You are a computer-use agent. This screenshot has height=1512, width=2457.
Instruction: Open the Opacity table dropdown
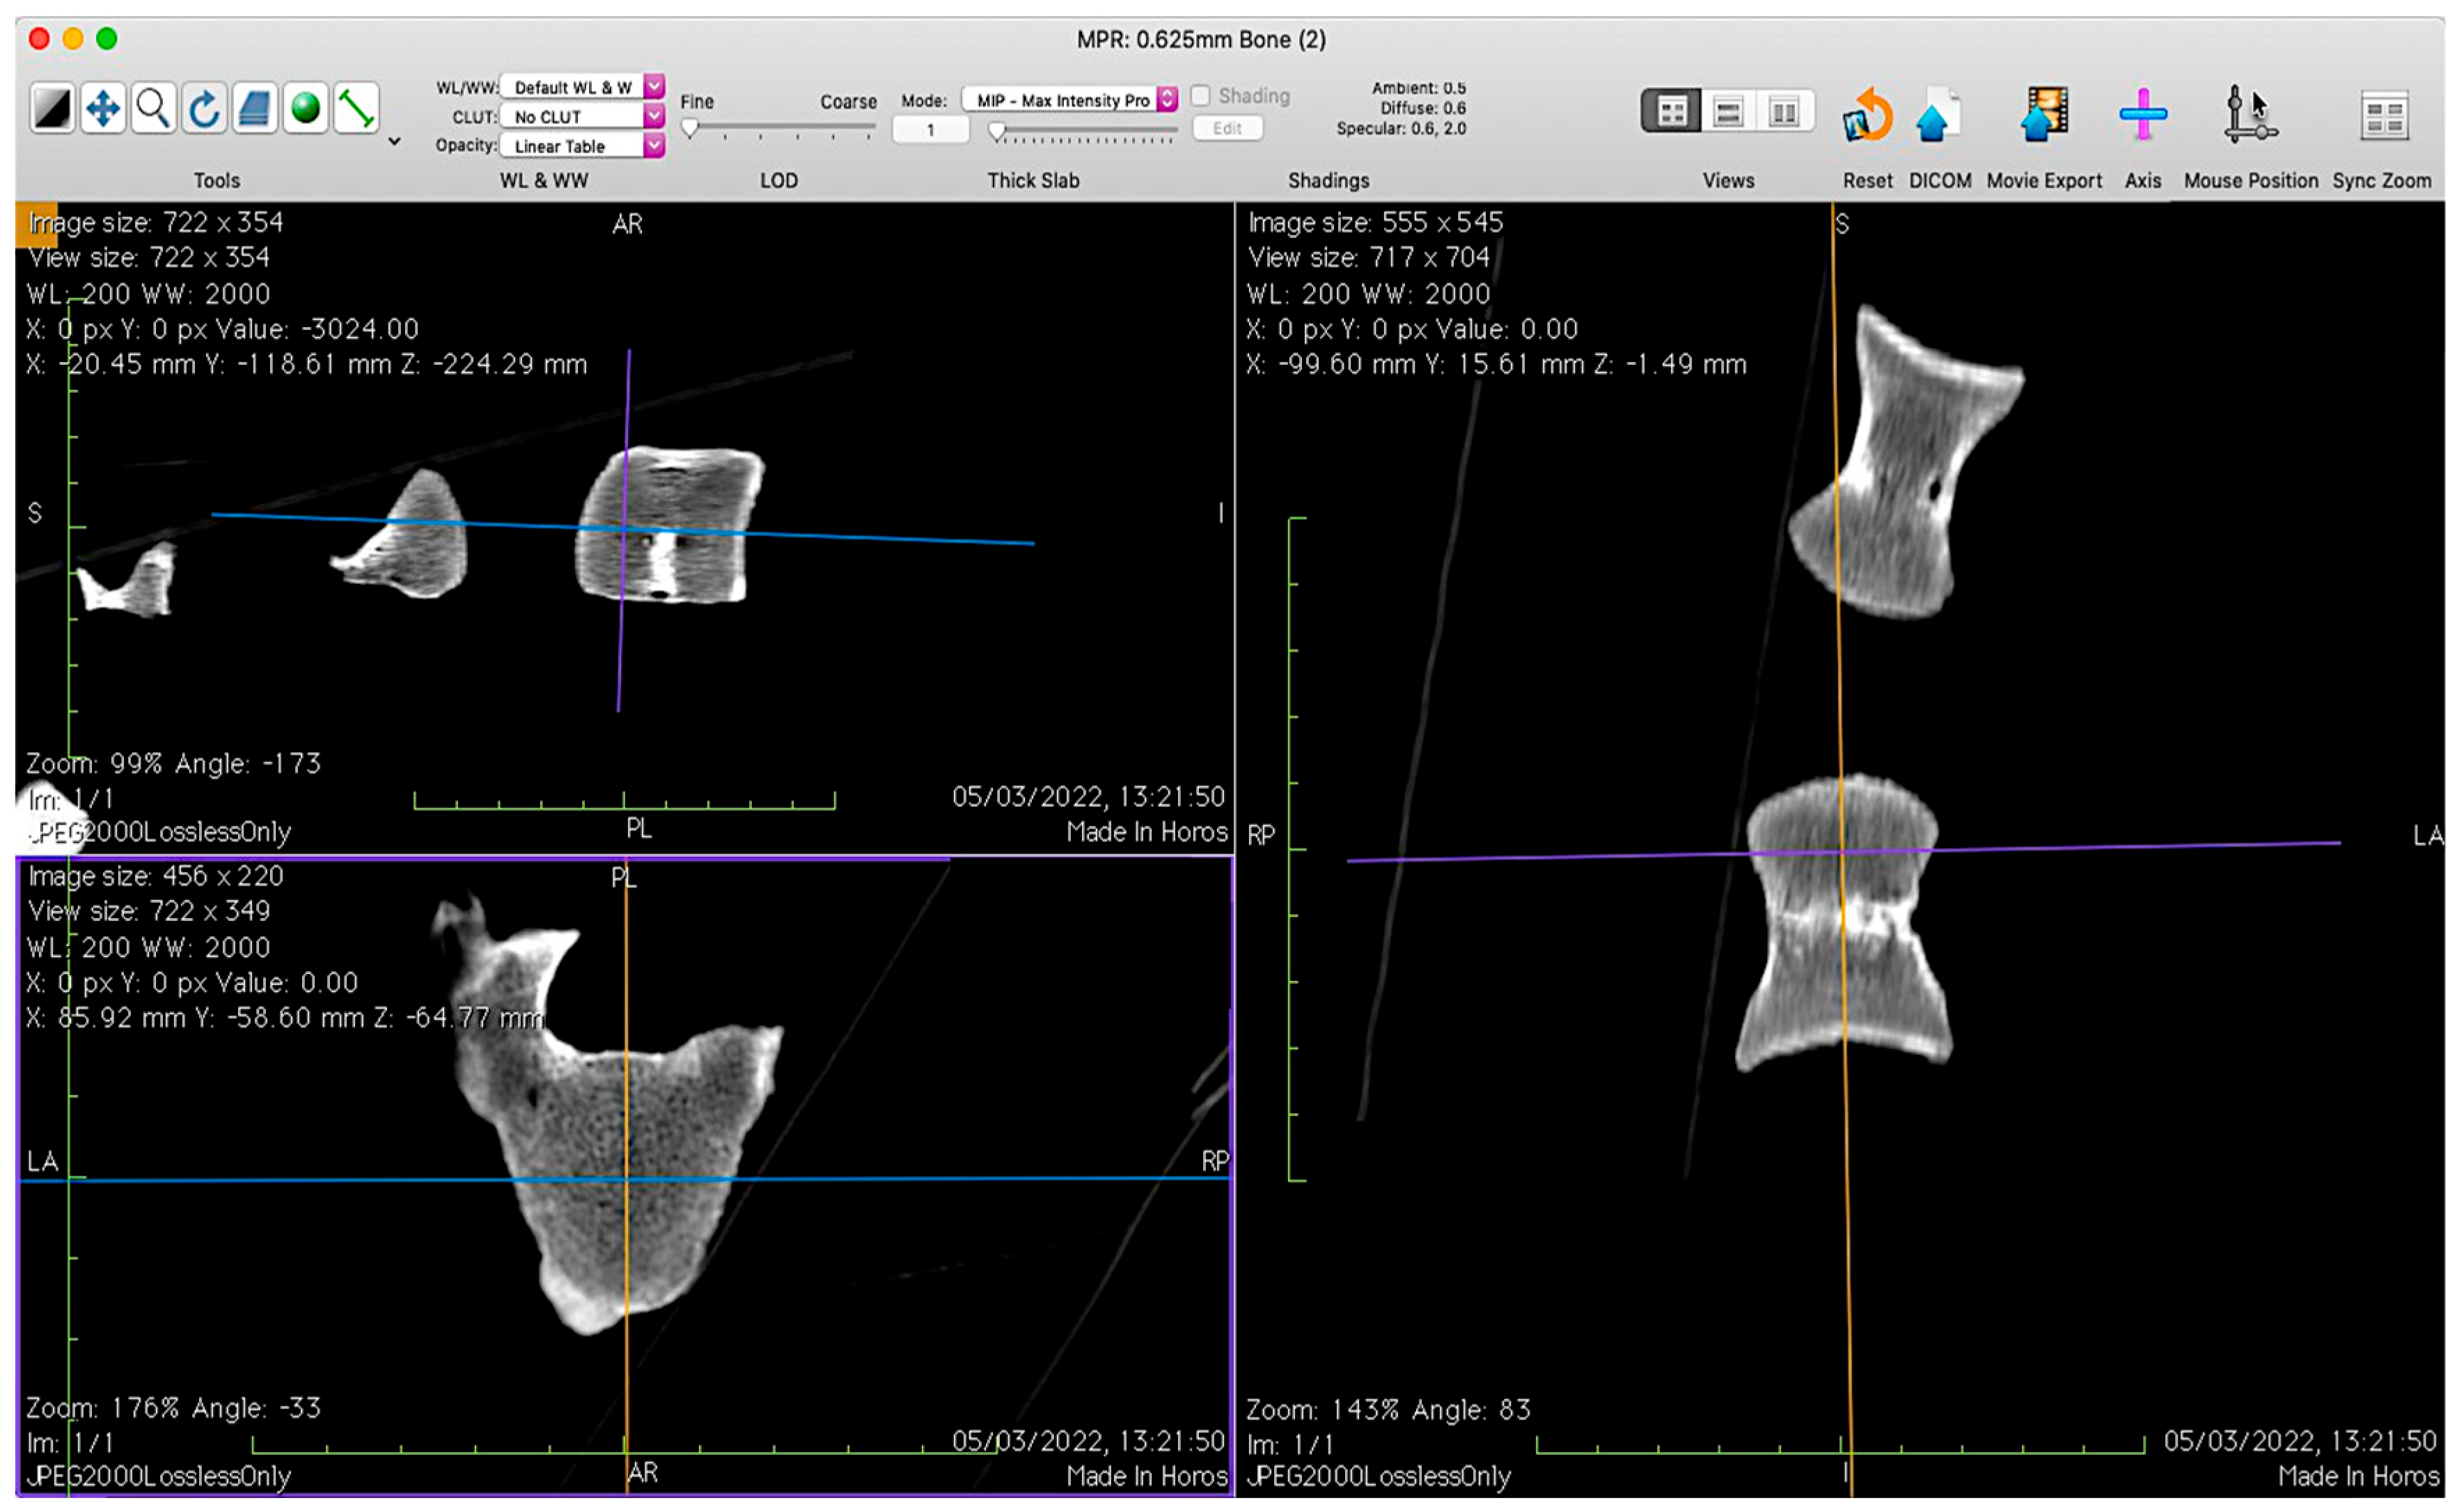coord(583,146)
